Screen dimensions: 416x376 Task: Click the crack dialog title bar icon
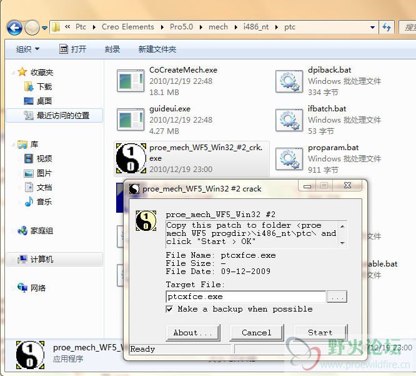point(134,189)
